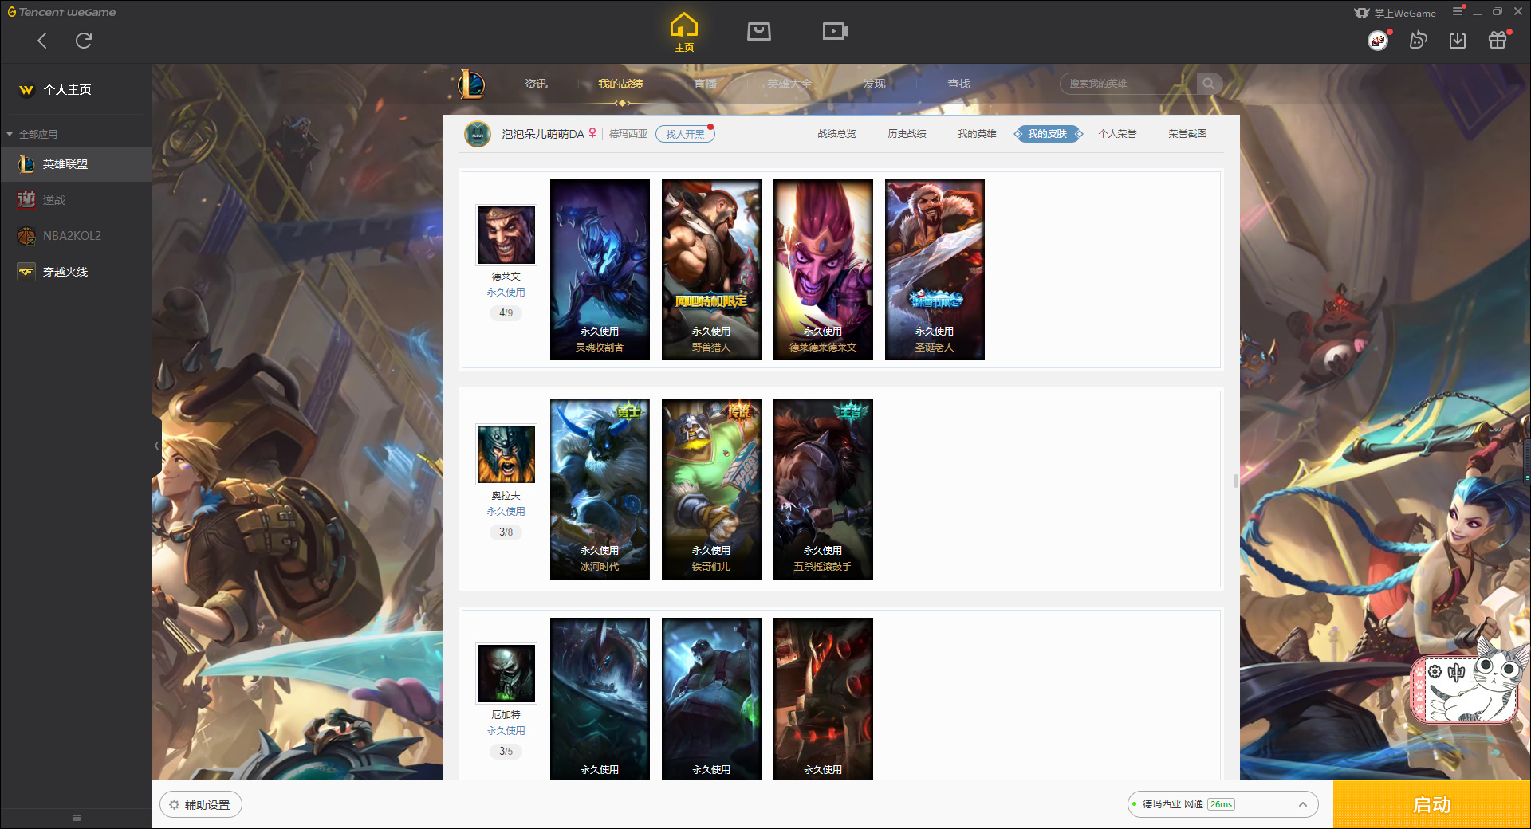This screenshot has width=1531, height=829.
Task: Click the League of Legends logo icon
Action: (471, 84)
